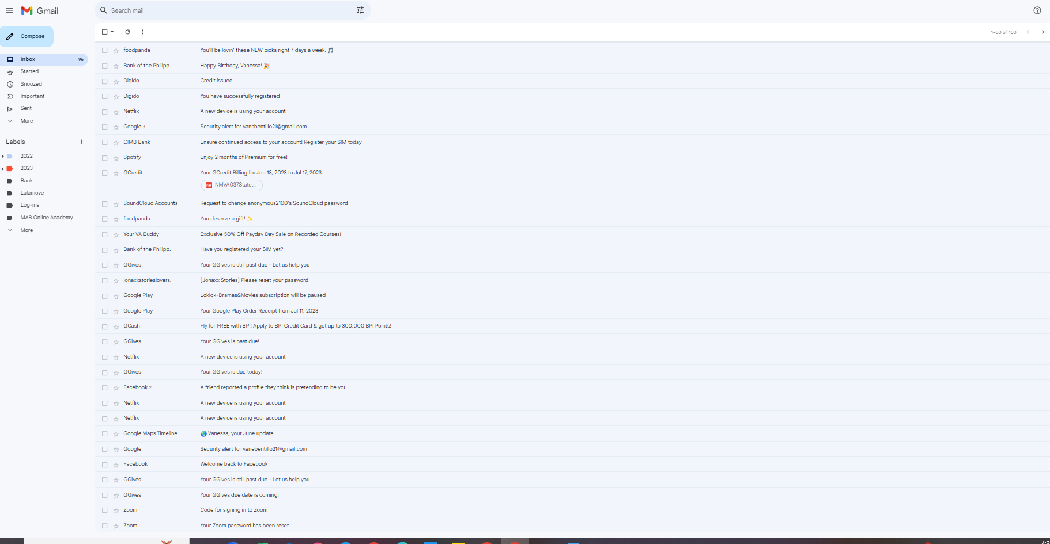Open advanced search options
1050x544 pixels.
360,10
